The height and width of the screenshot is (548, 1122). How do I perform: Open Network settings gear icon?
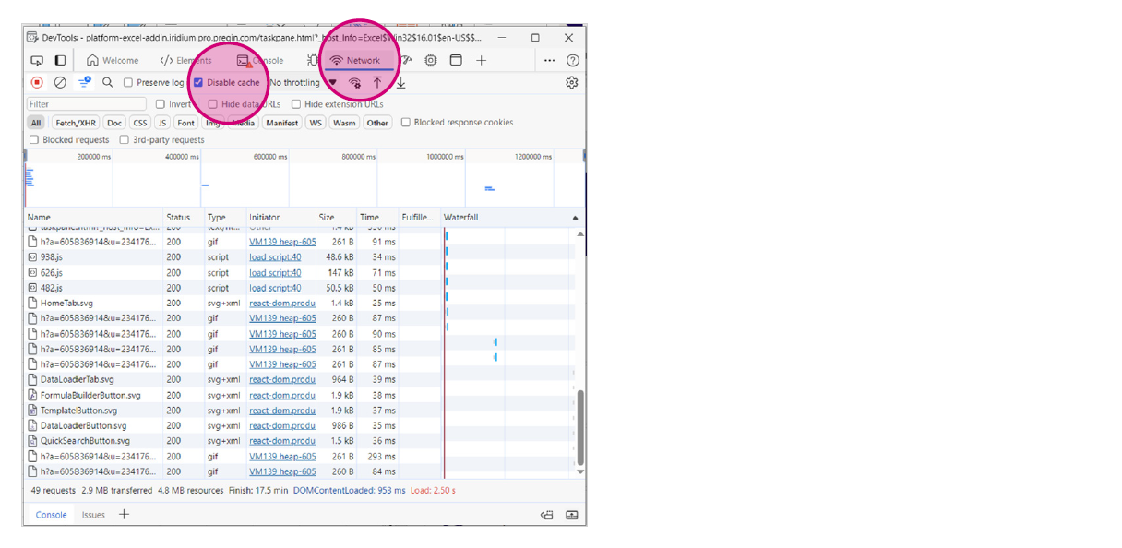(x=572, y=82)
